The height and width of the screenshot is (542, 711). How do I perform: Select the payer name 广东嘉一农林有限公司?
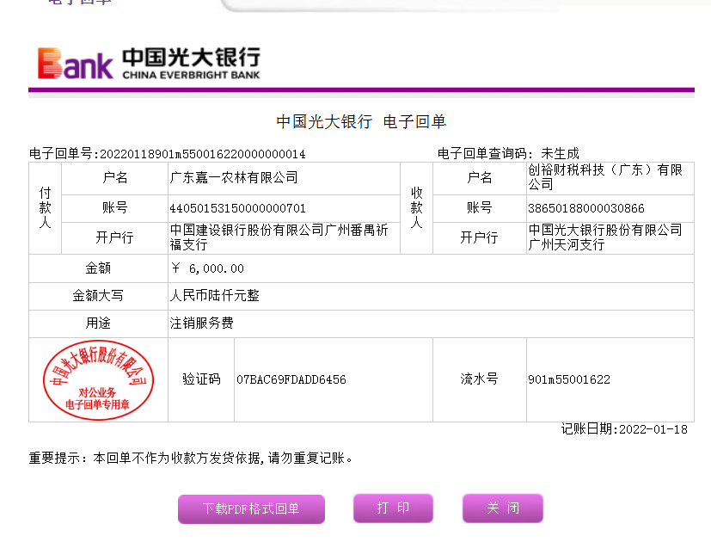234,177
